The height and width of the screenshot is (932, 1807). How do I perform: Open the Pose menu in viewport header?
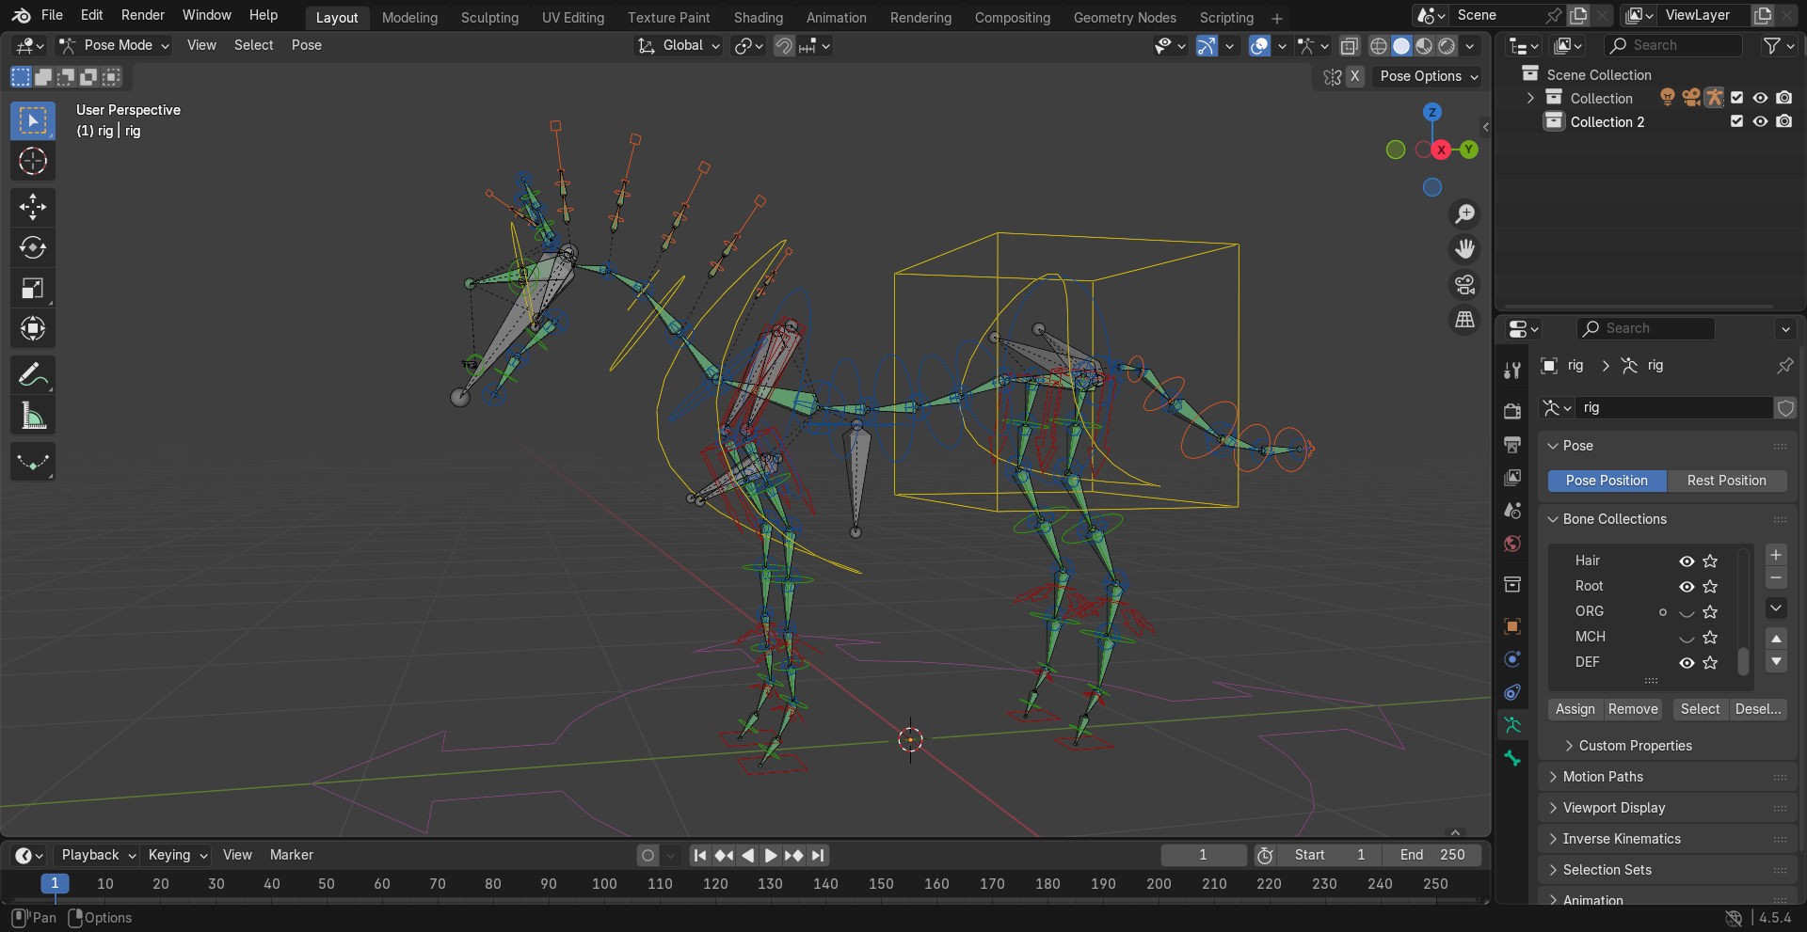click(306, 45)
